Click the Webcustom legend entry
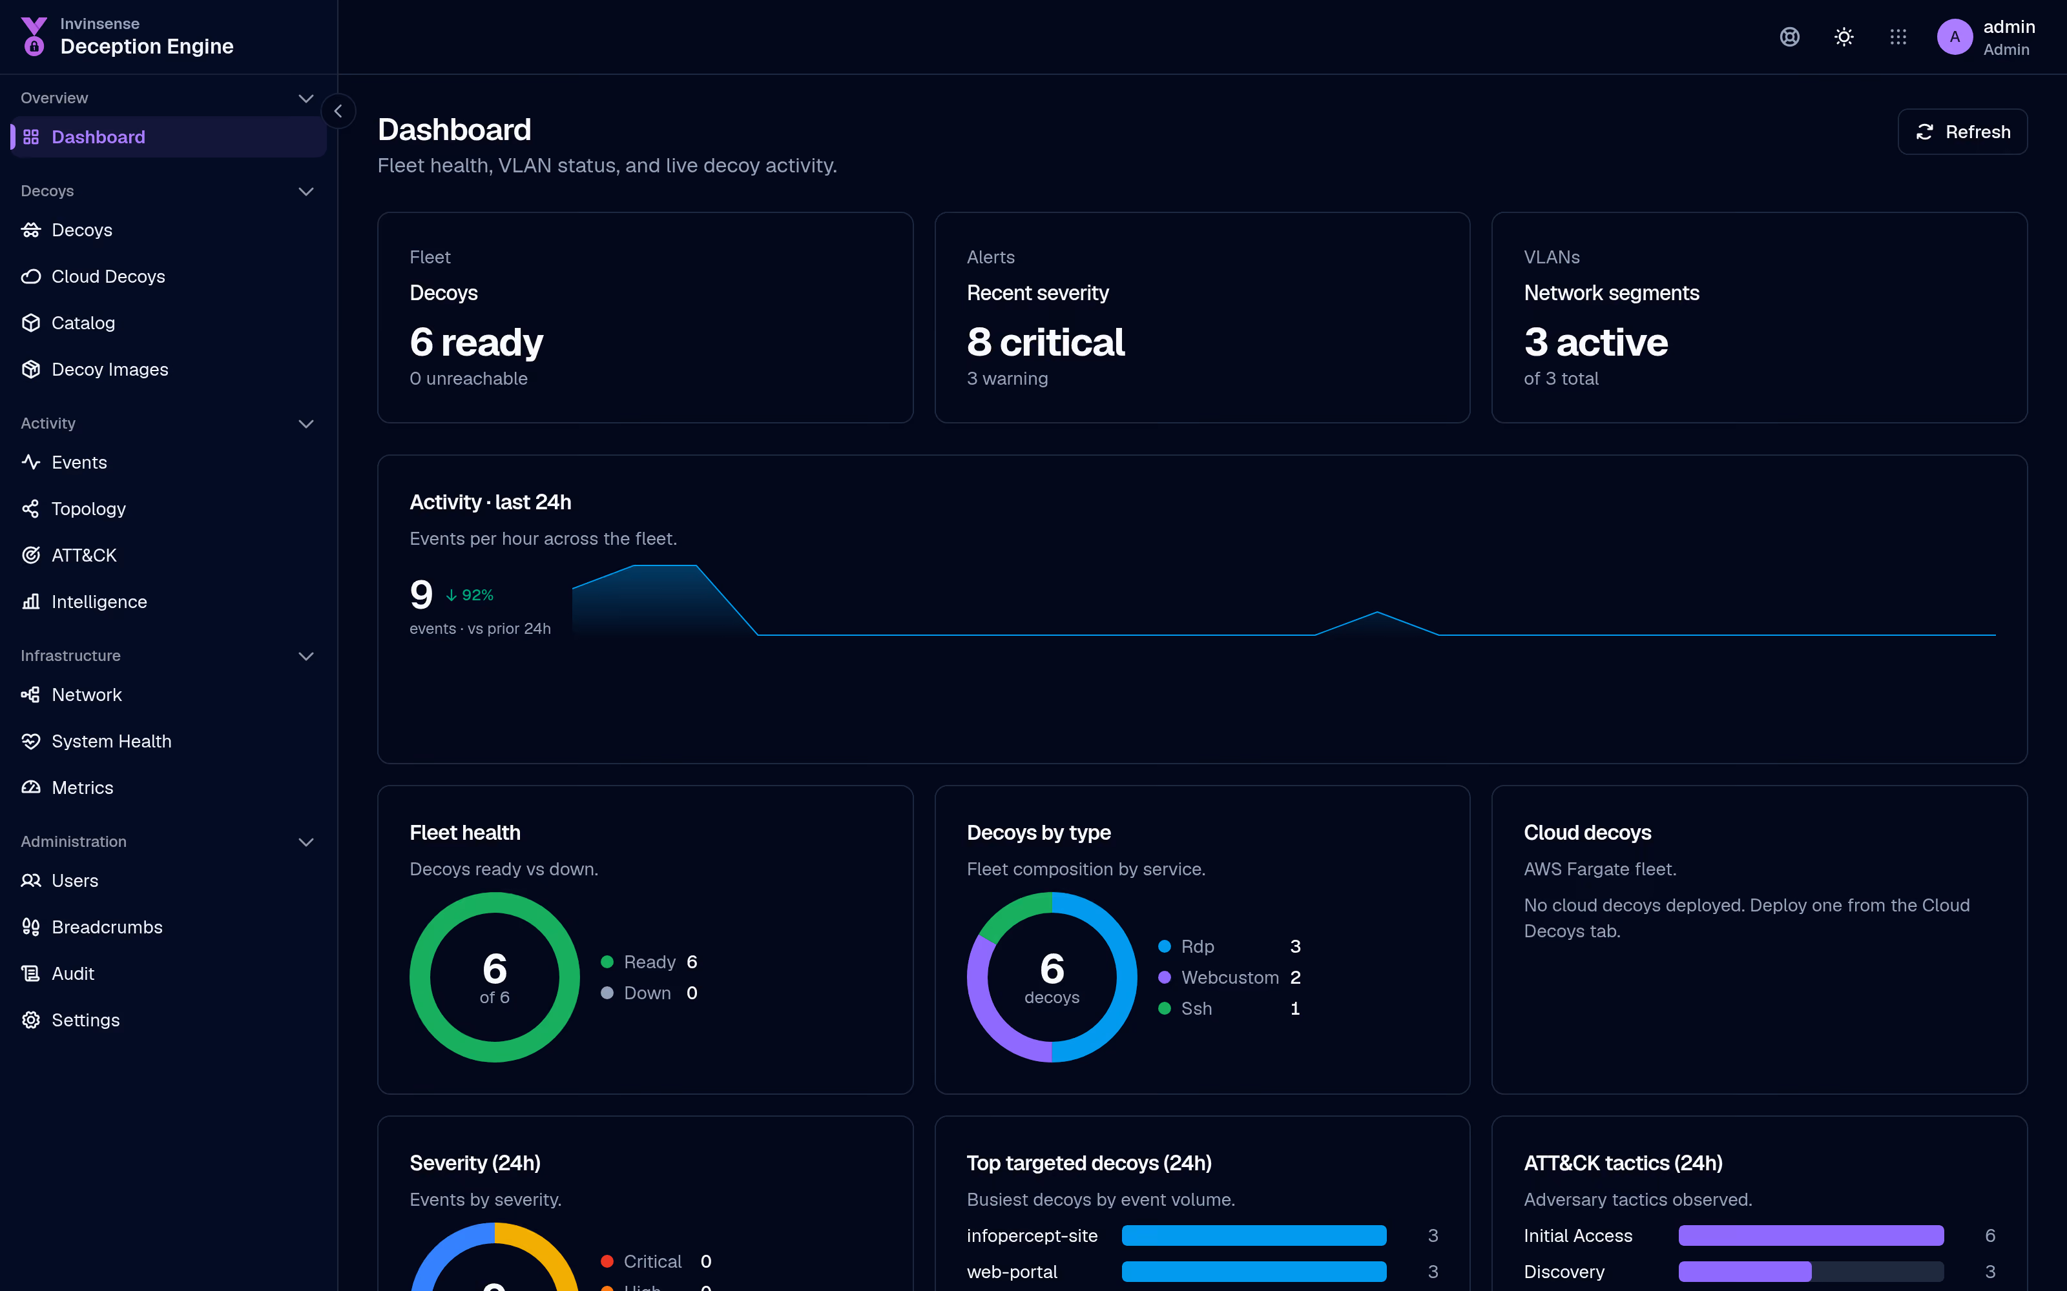Image resolution: width=2067 pixels, height=1291 pixels. click(1229, 978)
